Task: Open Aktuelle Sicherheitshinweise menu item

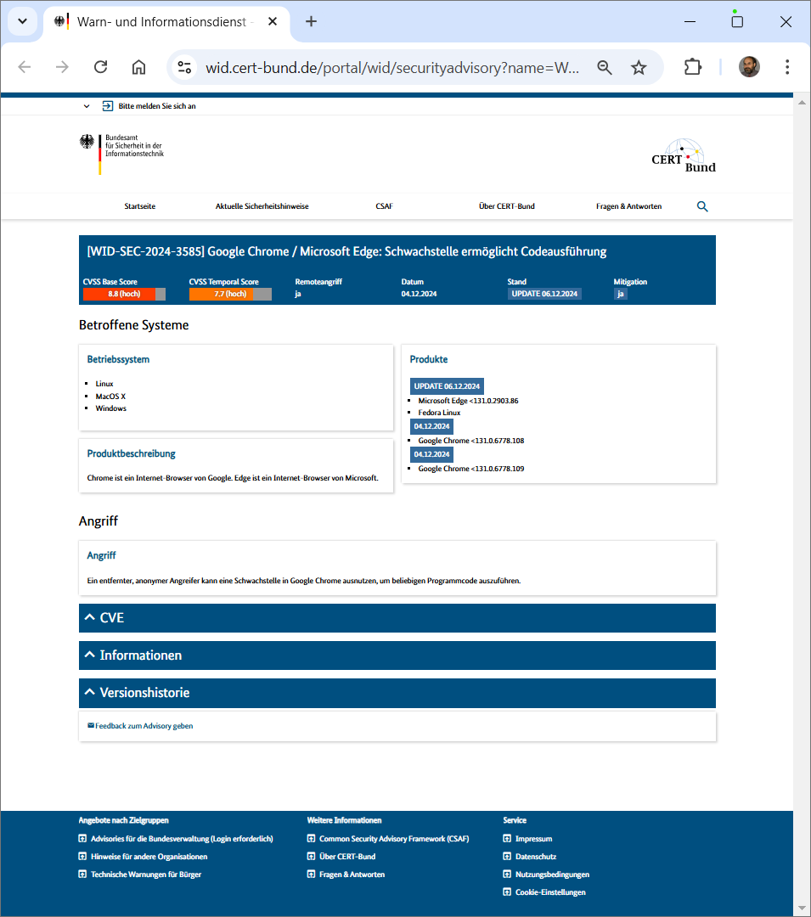Action: click(262, 206)
